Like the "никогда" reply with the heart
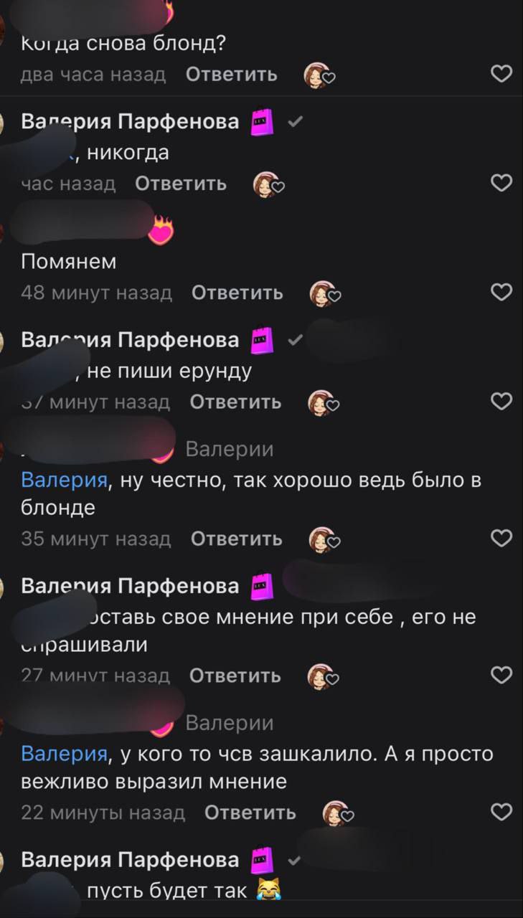The height and width of the screenshot is (918, 523). [501, 183]
